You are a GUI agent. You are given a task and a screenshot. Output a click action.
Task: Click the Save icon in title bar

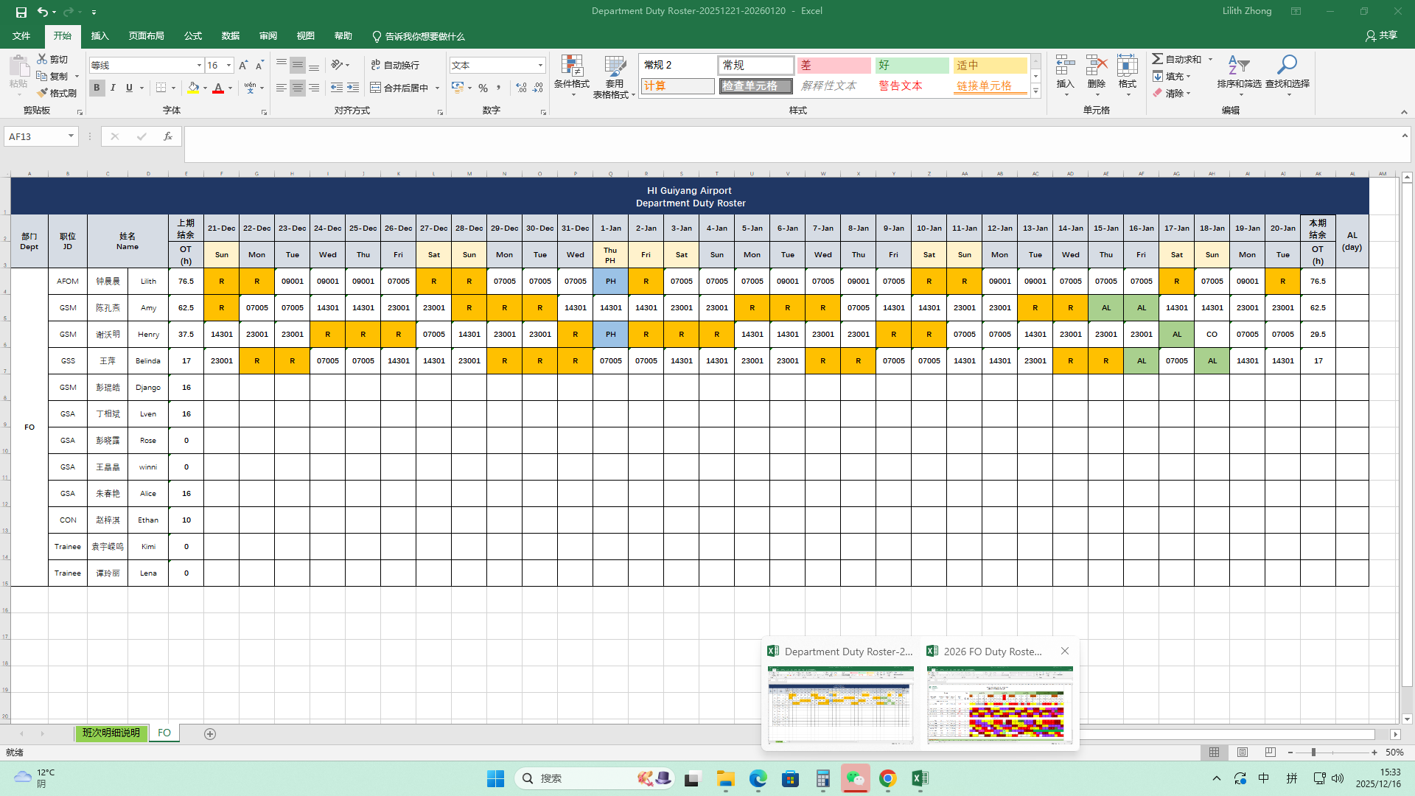pos(21,12)
